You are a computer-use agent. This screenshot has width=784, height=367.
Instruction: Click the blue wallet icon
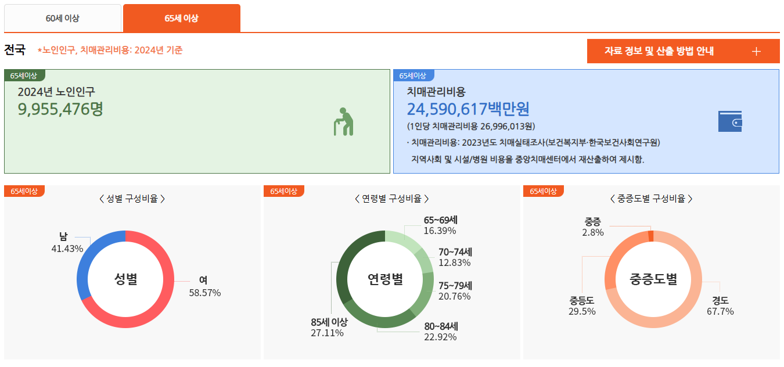(x=730, y=123)
